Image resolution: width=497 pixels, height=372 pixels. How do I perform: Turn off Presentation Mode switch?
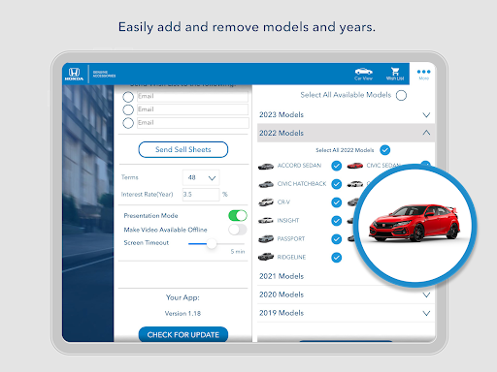[x=238, y=215]
